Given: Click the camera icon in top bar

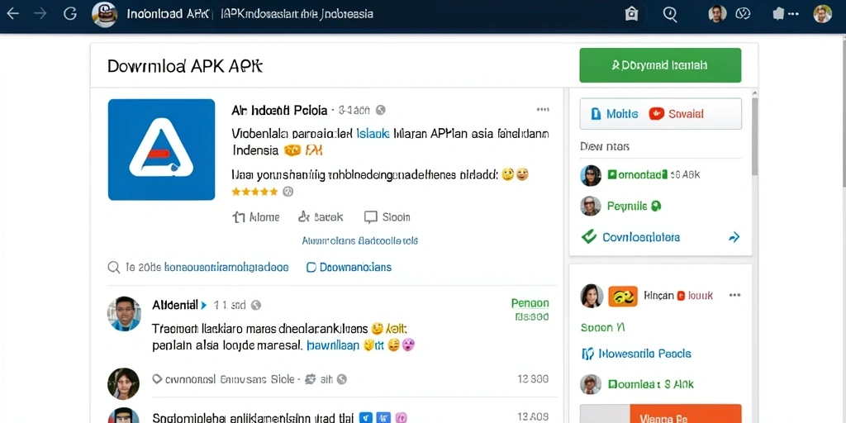Looking at the screenshot, I should pyautogui.click(x=631, y=14).
